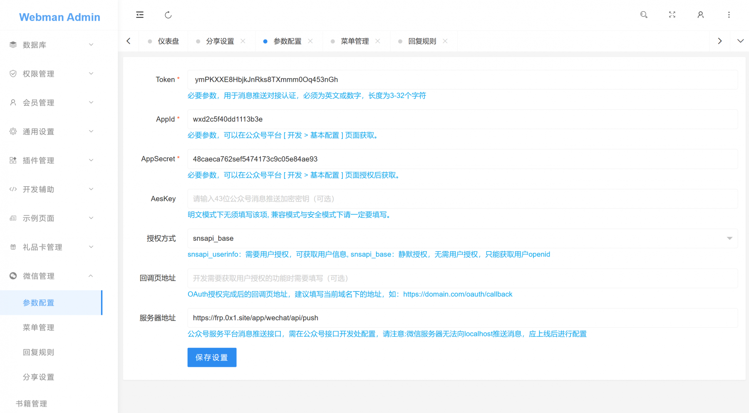Click the refresh page icon
749x413 pixels.
coord(168,15)
